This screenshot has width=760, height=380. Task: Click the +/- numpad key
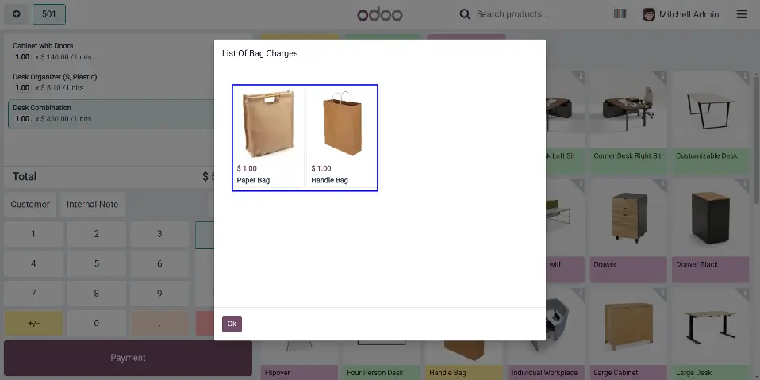(33, 324)
